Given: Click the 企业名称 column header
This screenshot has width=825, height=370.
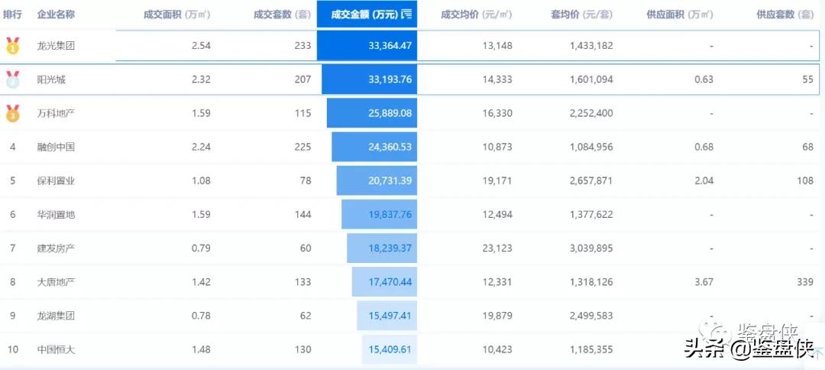Looking at the screenshot, I should point(56,15).
